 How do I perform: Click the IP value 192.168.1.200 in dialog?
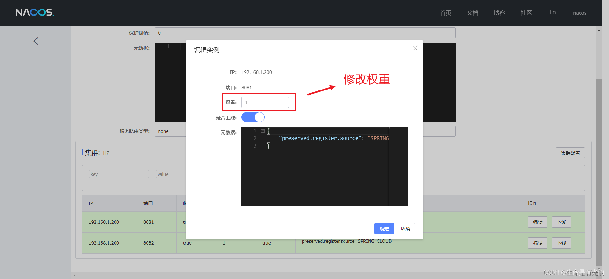pyautogui.click(x=257, y=72)
